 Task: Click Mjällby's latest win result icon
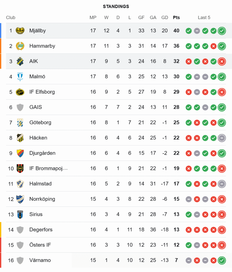tap(222, 31)
